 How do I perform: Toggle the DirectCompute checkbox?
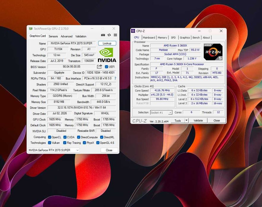tap(79, 137)
